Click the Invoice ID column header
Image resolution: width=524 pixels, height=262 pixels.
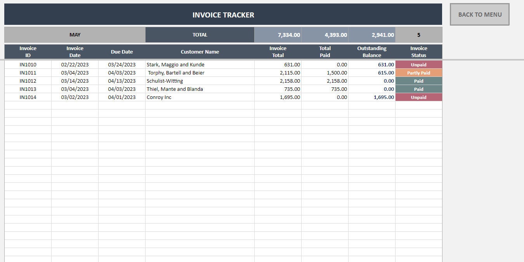[28, 51]
